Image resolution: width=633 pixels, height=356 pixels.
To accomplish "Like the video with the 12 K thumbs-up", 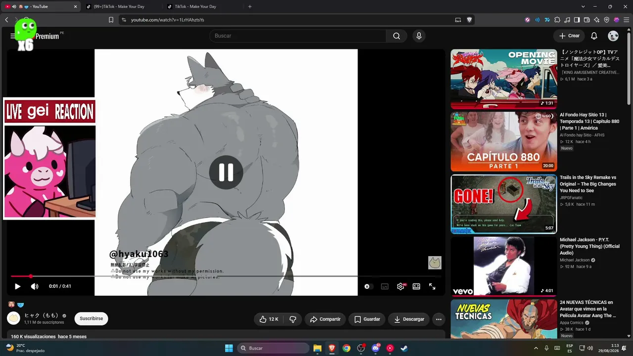I will 269,319.
